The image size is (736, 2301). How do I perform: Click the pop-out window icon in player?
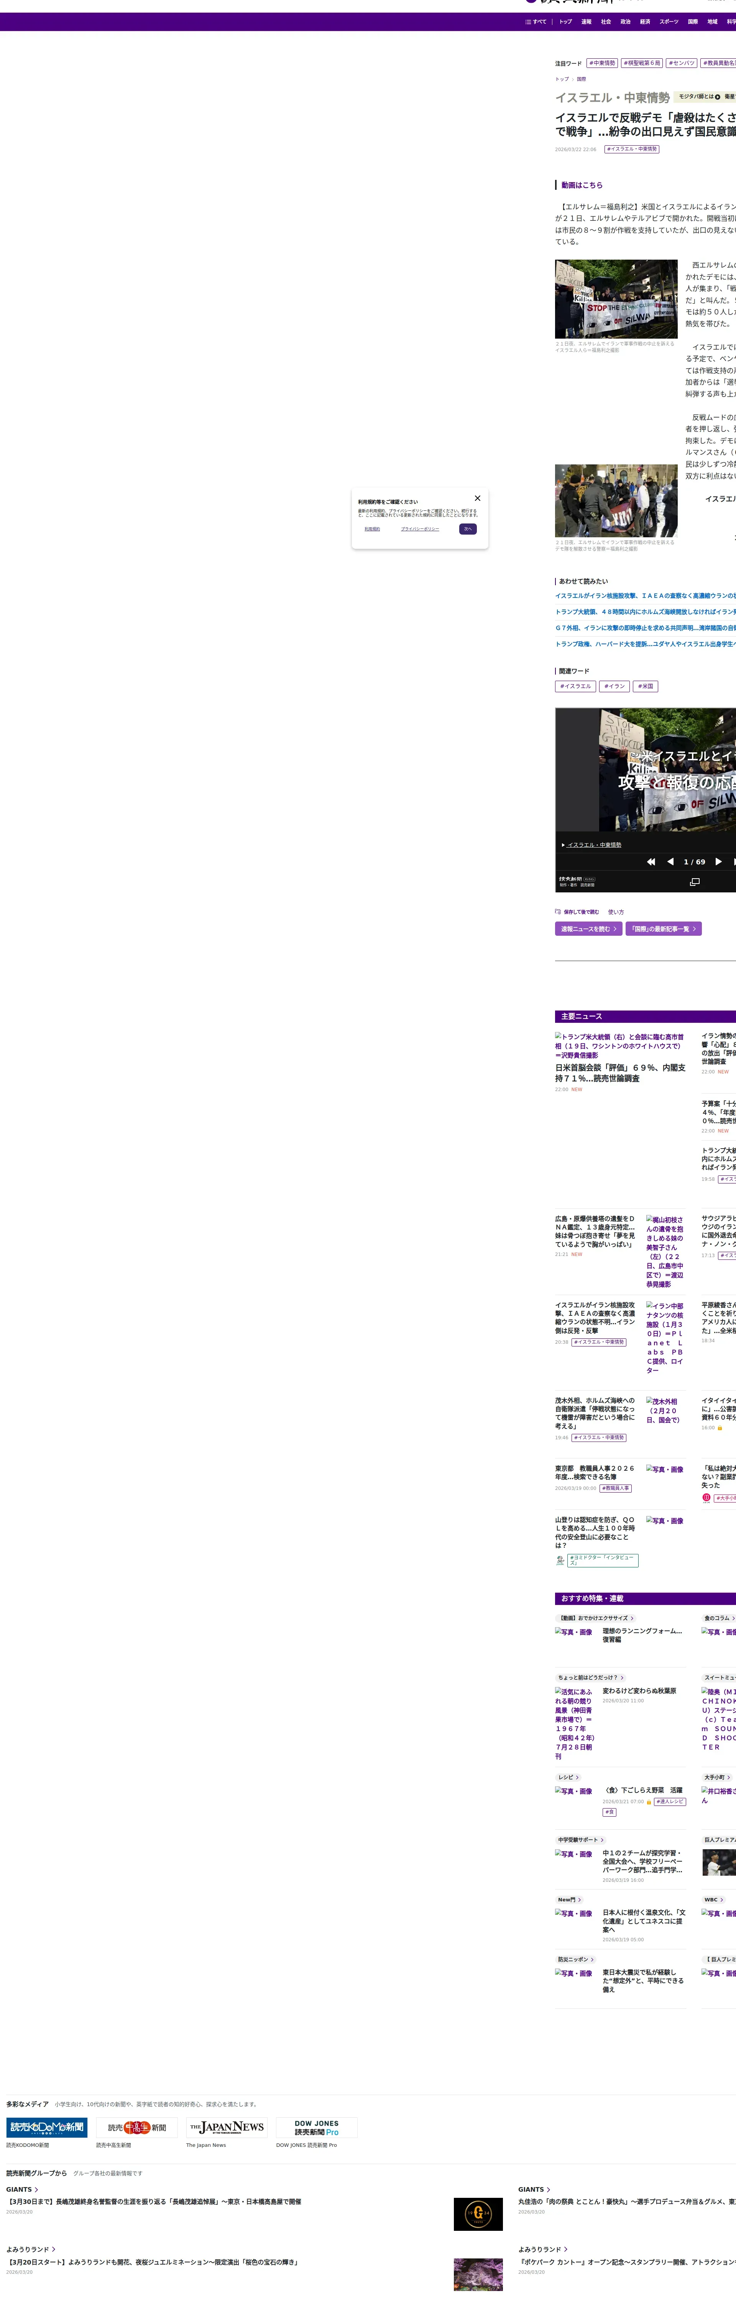(x=695, y=882)
